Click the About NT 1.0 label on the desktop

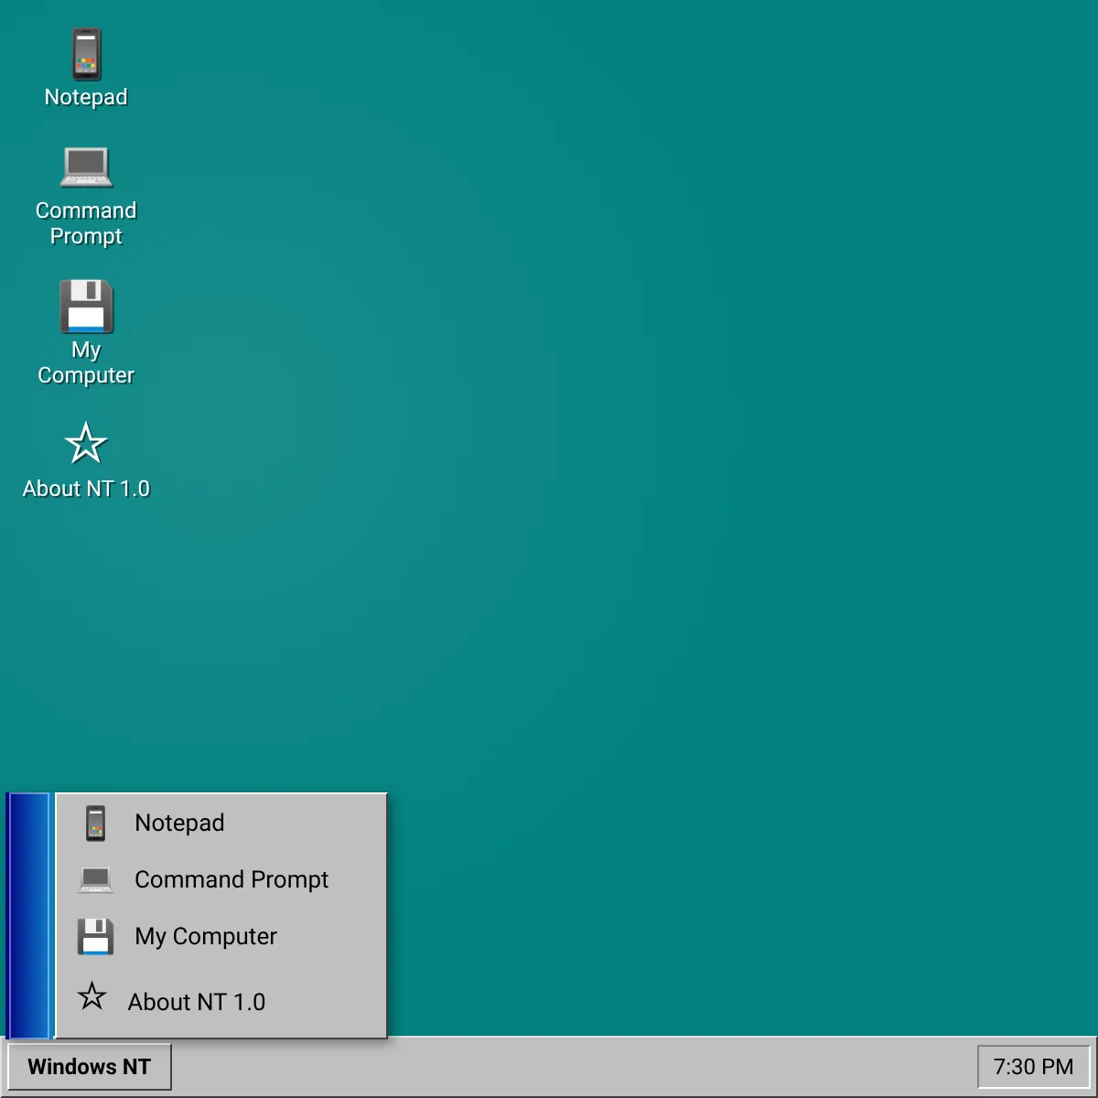pos(86,489)
